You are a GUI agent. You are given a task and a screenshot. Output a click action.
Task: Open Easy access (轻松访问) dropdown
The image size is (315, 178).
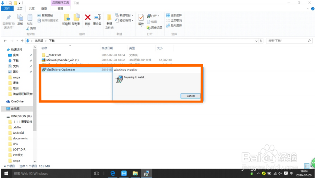coord(124,20)
